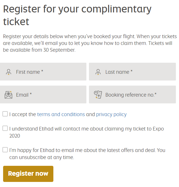The image size is (179, 187).
Task: Click the person icon beside Last name
Action: click(98, 72)
